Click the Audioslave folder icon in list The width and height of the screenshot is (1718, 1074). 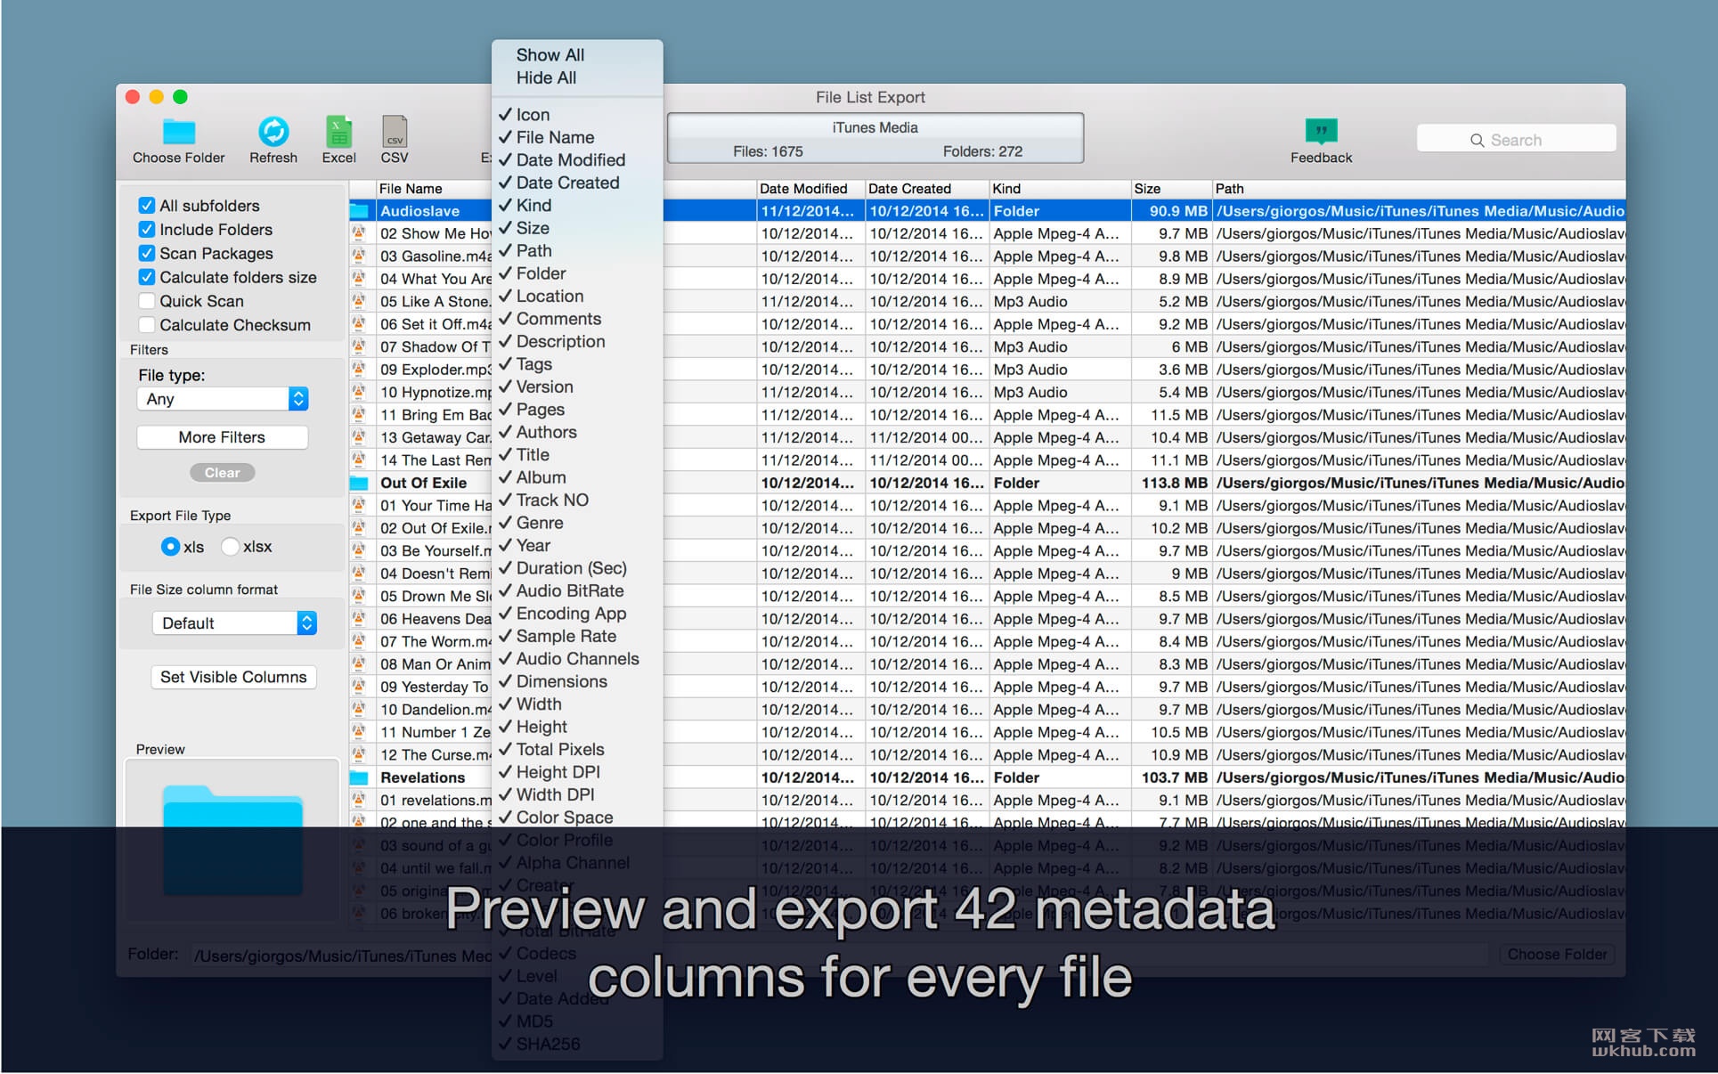pyautogui.click(x=359, y=211)
